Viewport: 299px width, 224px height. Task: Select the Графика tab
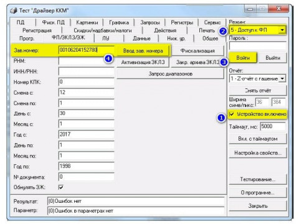pos(119,22)
